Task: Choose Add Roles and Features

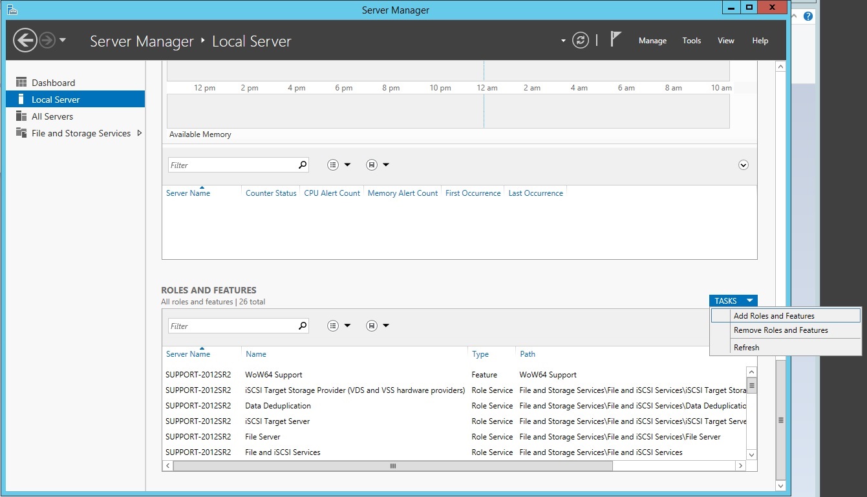Action: 774,316
